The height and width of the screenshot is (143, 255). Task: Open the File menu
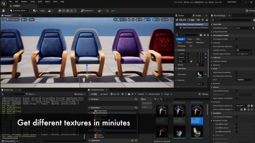tap(10, 2)
